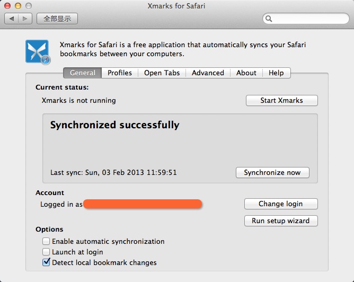The height and width of the screenshot is (282, 354).
Task: Launch the Run setup wizard button
Action: coord(281,221)
